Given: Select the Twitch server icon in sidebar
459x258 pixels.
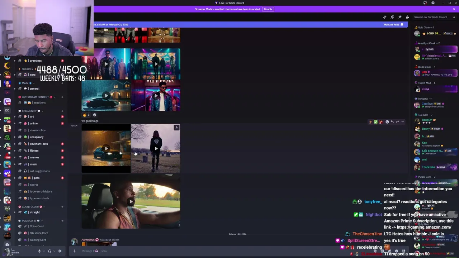Looking at the screenshot, I should pyautogui.click(x=7, y=101).
